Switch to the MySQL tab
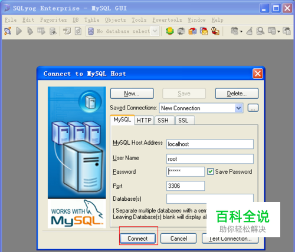 point(122,120)
